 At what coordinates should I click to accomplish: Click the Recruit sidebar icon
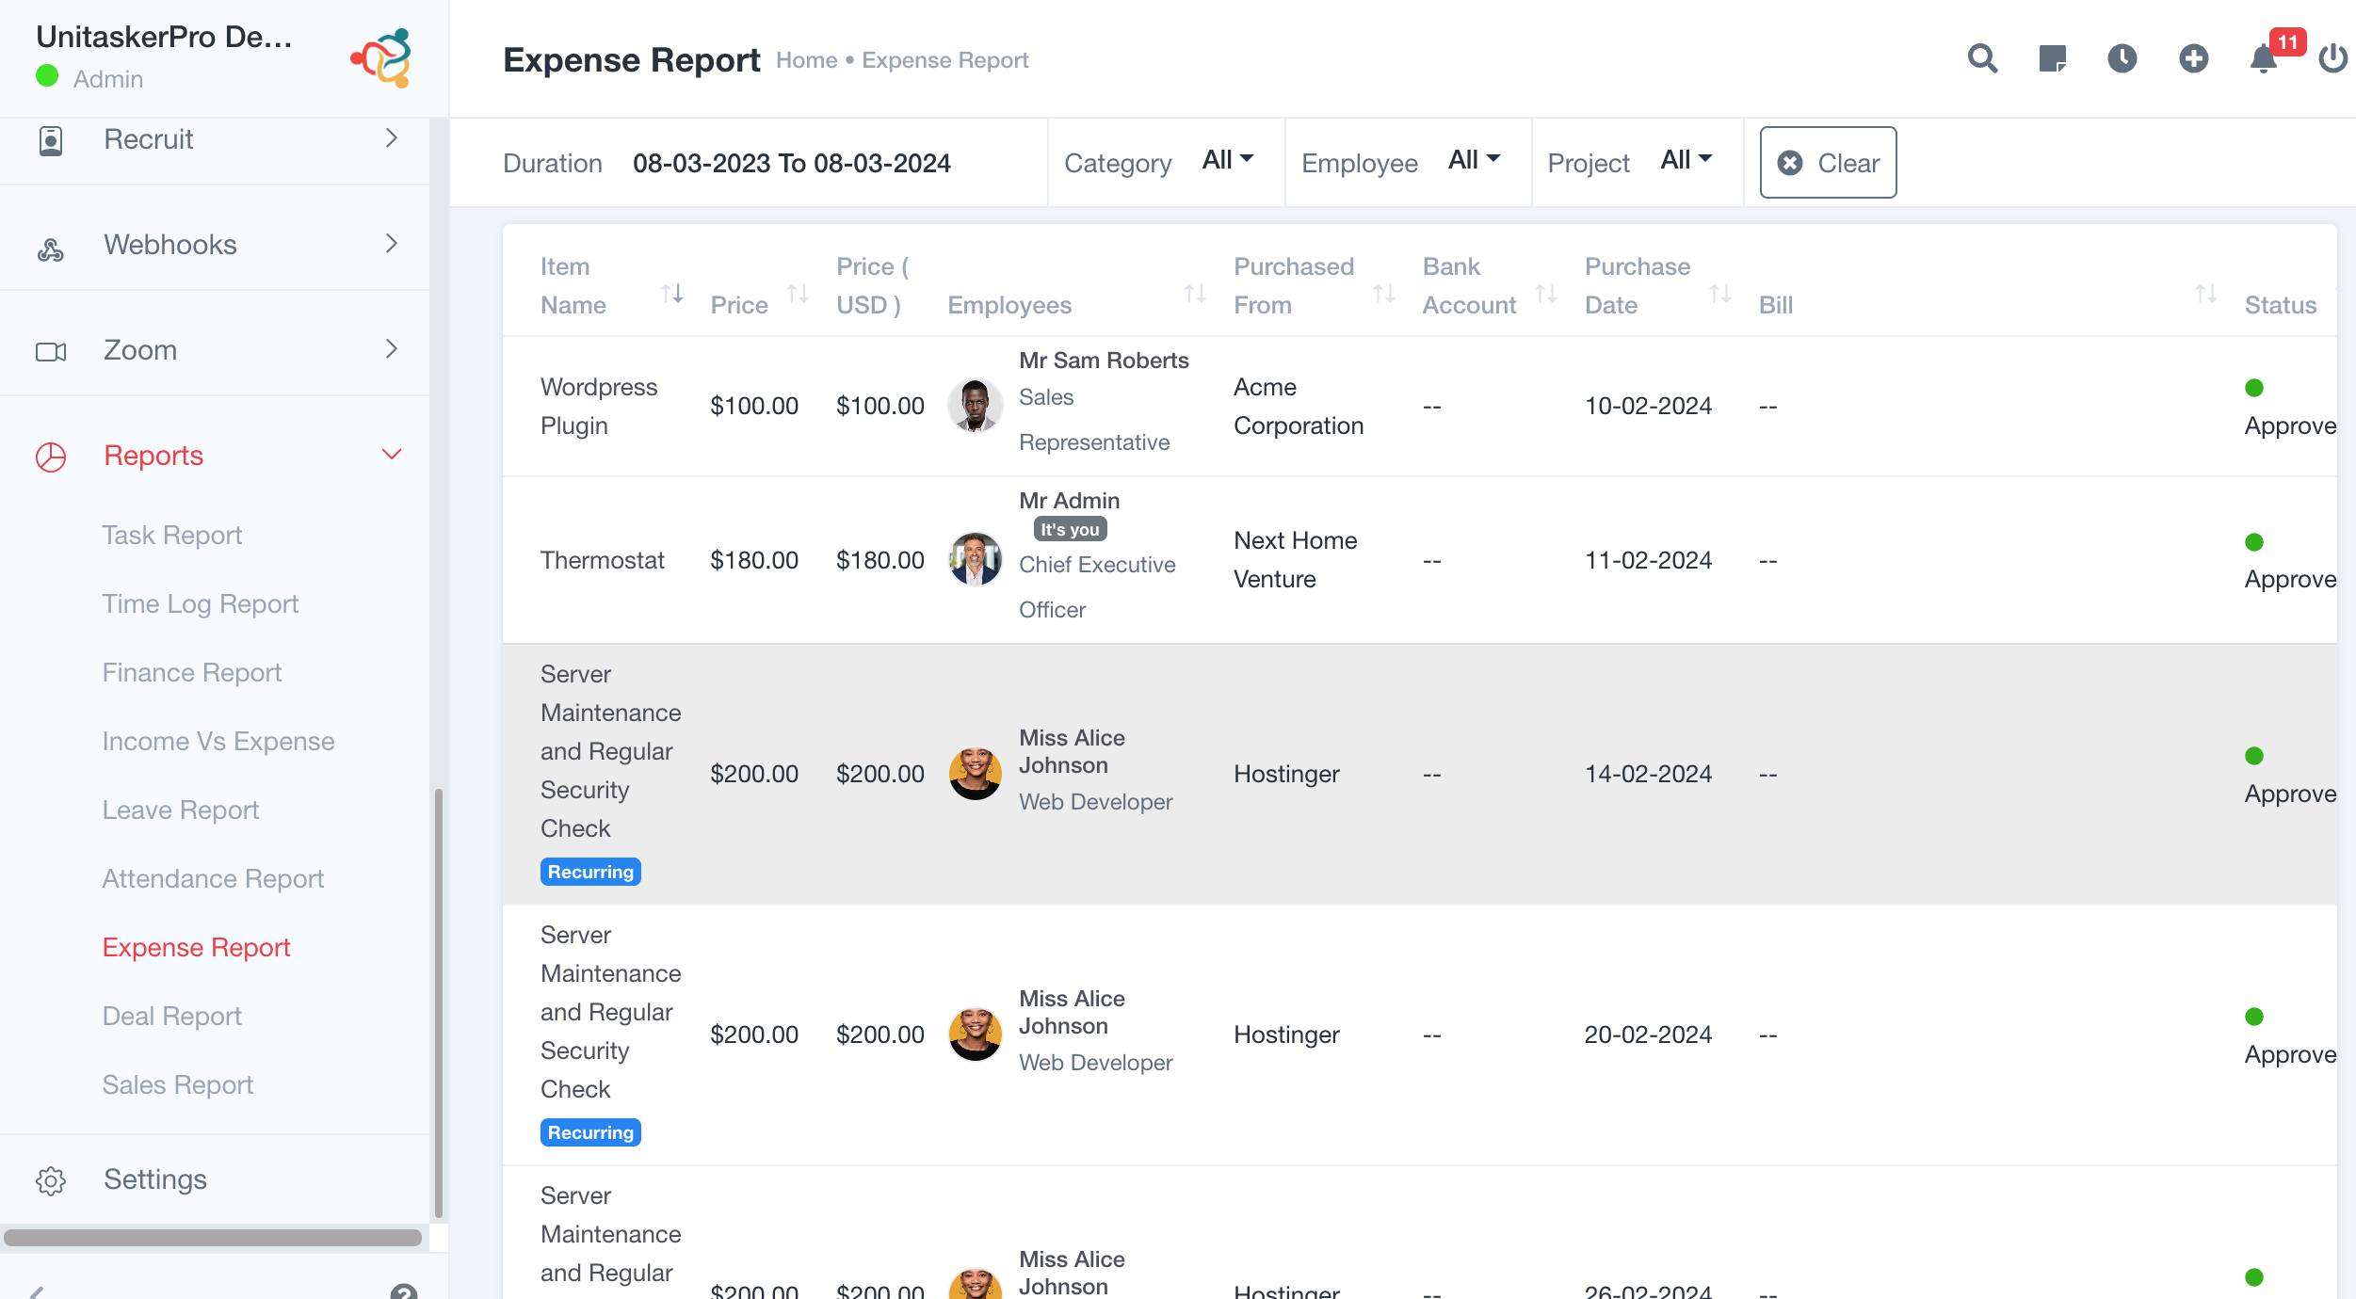[x=51, y=140]
